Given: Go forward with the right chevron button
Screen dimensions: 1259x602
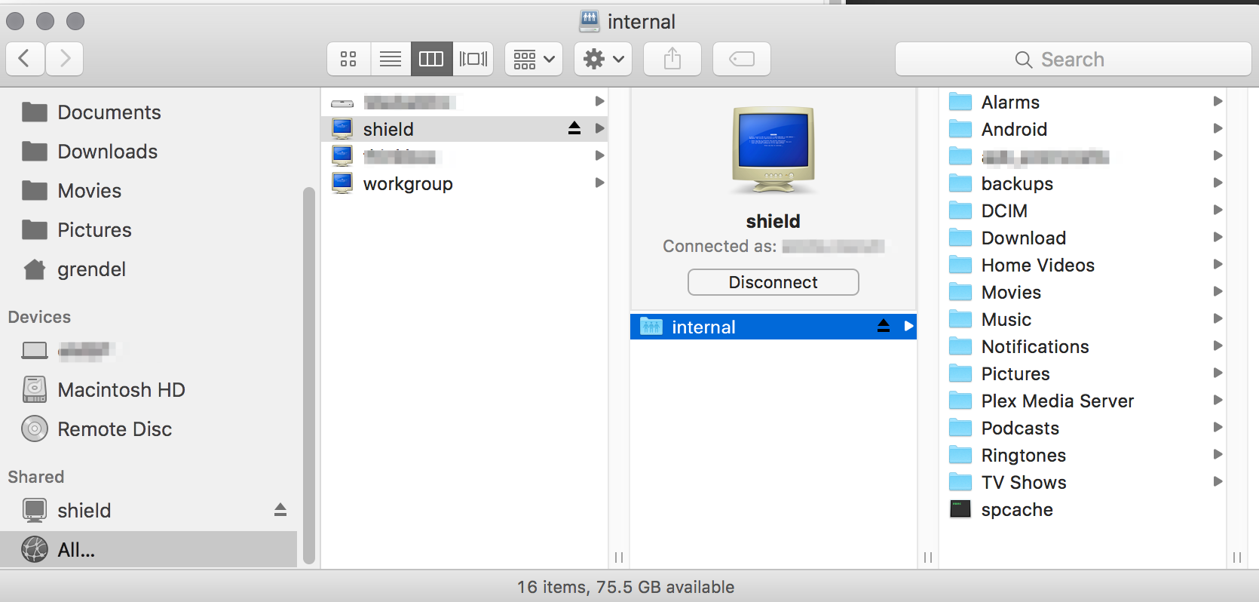Looking at the screenshot, I should (x=65, y=59).
